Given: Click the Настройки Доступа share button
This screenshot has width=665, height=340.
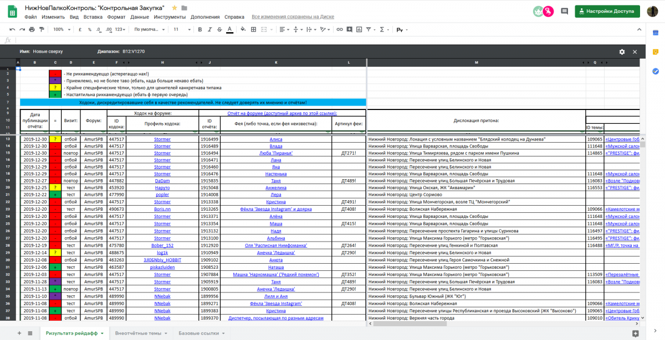Looking at the screenshot, I should click(x=607, y=11).
